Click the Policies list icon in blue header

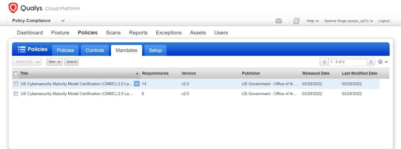tap(22, 49)
